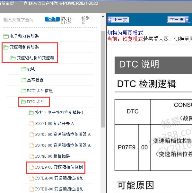Image resolution: width=192 pixels, height=193 pixels.
Task: Open the 说明 tree item
Action: (x=31, y=69)
